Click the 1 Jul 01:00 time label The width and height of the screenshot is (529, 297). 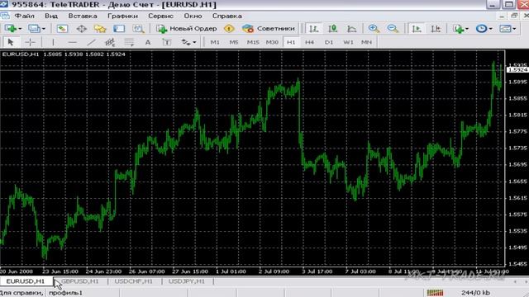pos(231,271)
